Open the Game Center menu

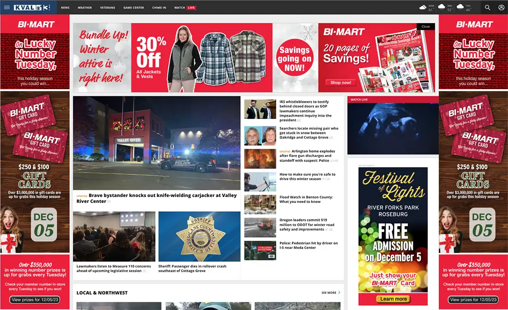133,8
